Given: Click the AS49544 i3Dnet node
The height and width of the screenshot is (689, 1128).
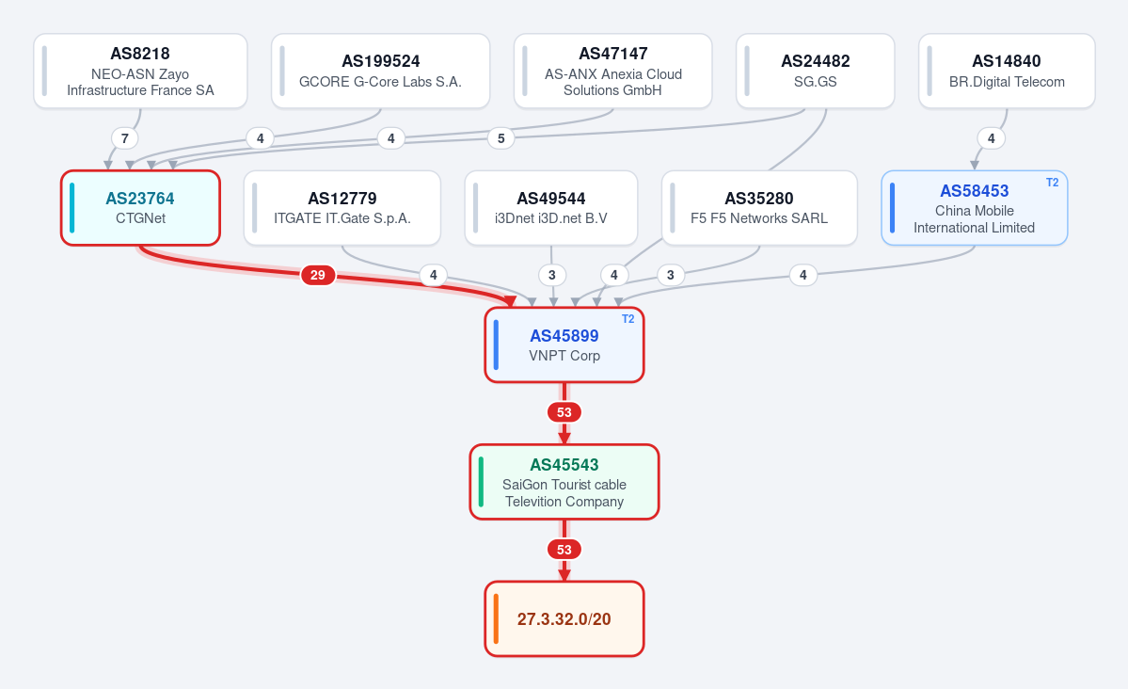Looking at the screenshot, I should point(551,208).
